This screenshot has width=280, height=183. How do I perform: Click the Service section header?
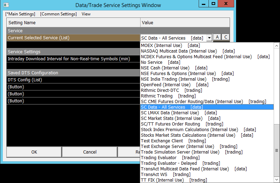pos(118,31)
